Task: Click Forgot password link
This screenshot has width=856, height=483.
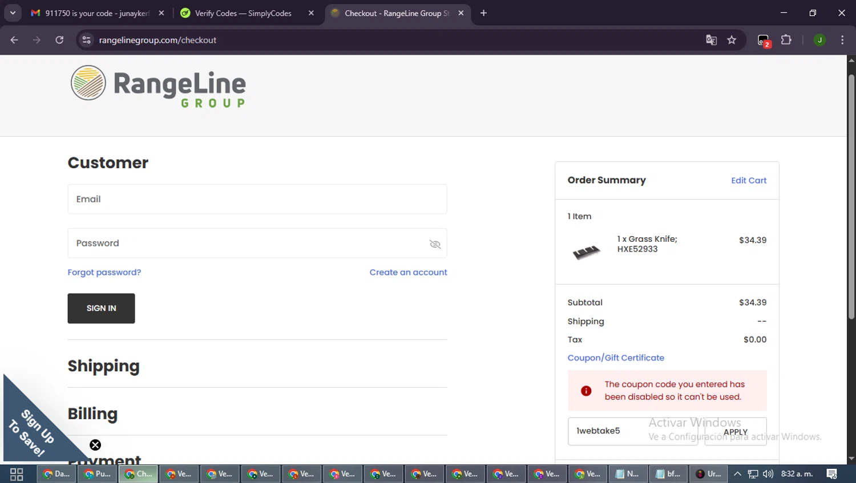Action: pyautogui.click(x=104, y=272)
